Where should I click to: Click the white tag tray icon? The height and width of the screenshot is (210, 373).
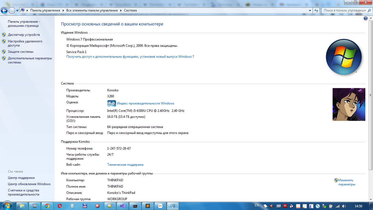coord(265,206)
